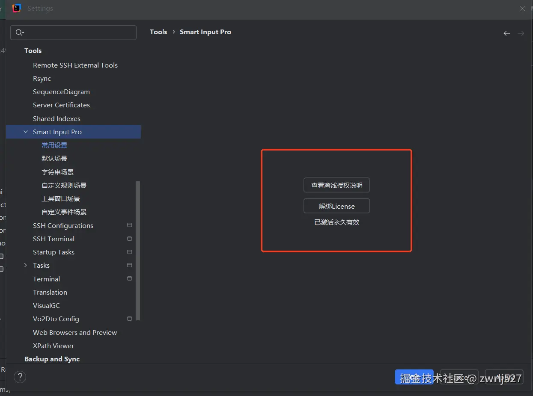Open Terminal settings
This screenshot has width=533, height=396.
(46, 279)
